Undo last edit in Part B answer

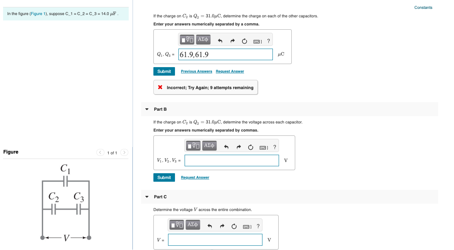[226, 147]
